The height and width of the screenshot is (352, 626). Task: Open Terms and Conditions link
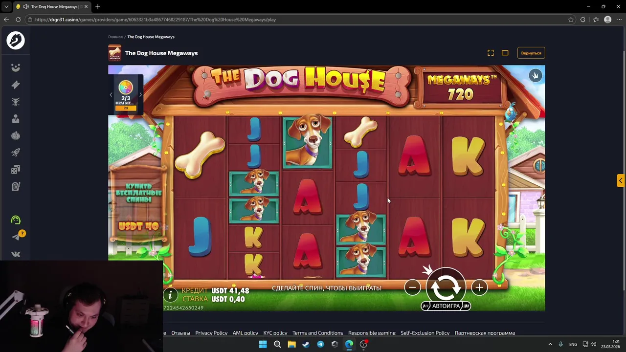tap(317, 333)
